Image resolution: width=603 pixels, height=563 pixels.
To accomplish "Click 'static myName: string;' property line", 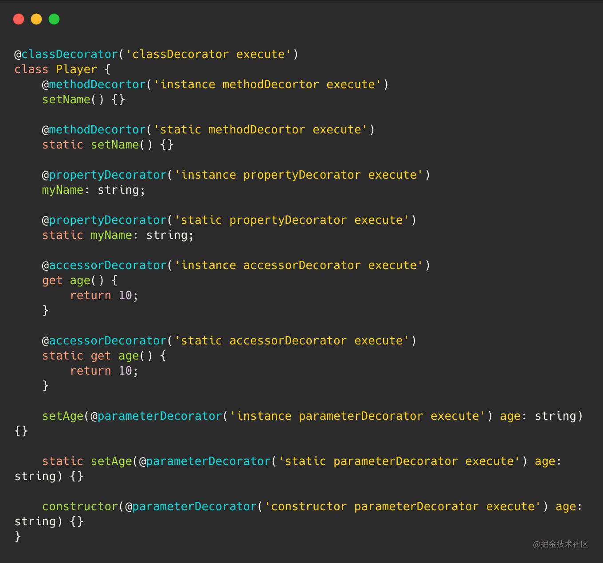I will [118, 235].
